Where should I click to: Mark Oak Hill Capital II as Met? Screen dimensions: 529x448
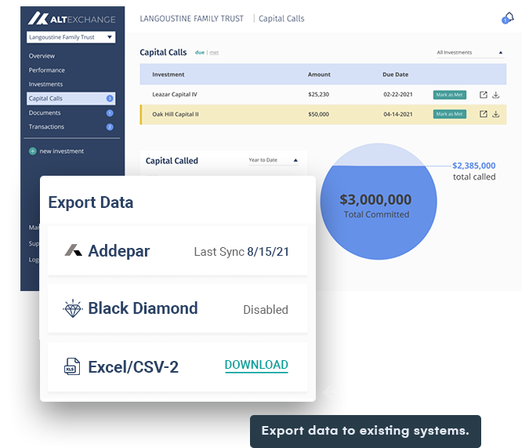pos(450,115)
